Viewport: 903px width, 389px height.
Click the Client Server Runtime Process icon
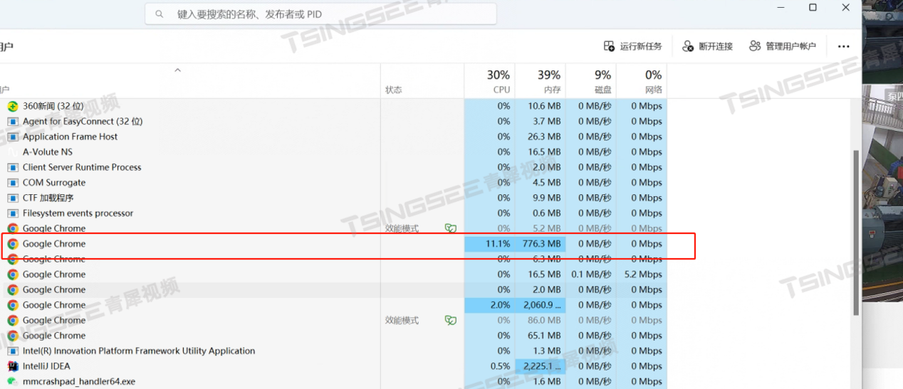point(12,167)
